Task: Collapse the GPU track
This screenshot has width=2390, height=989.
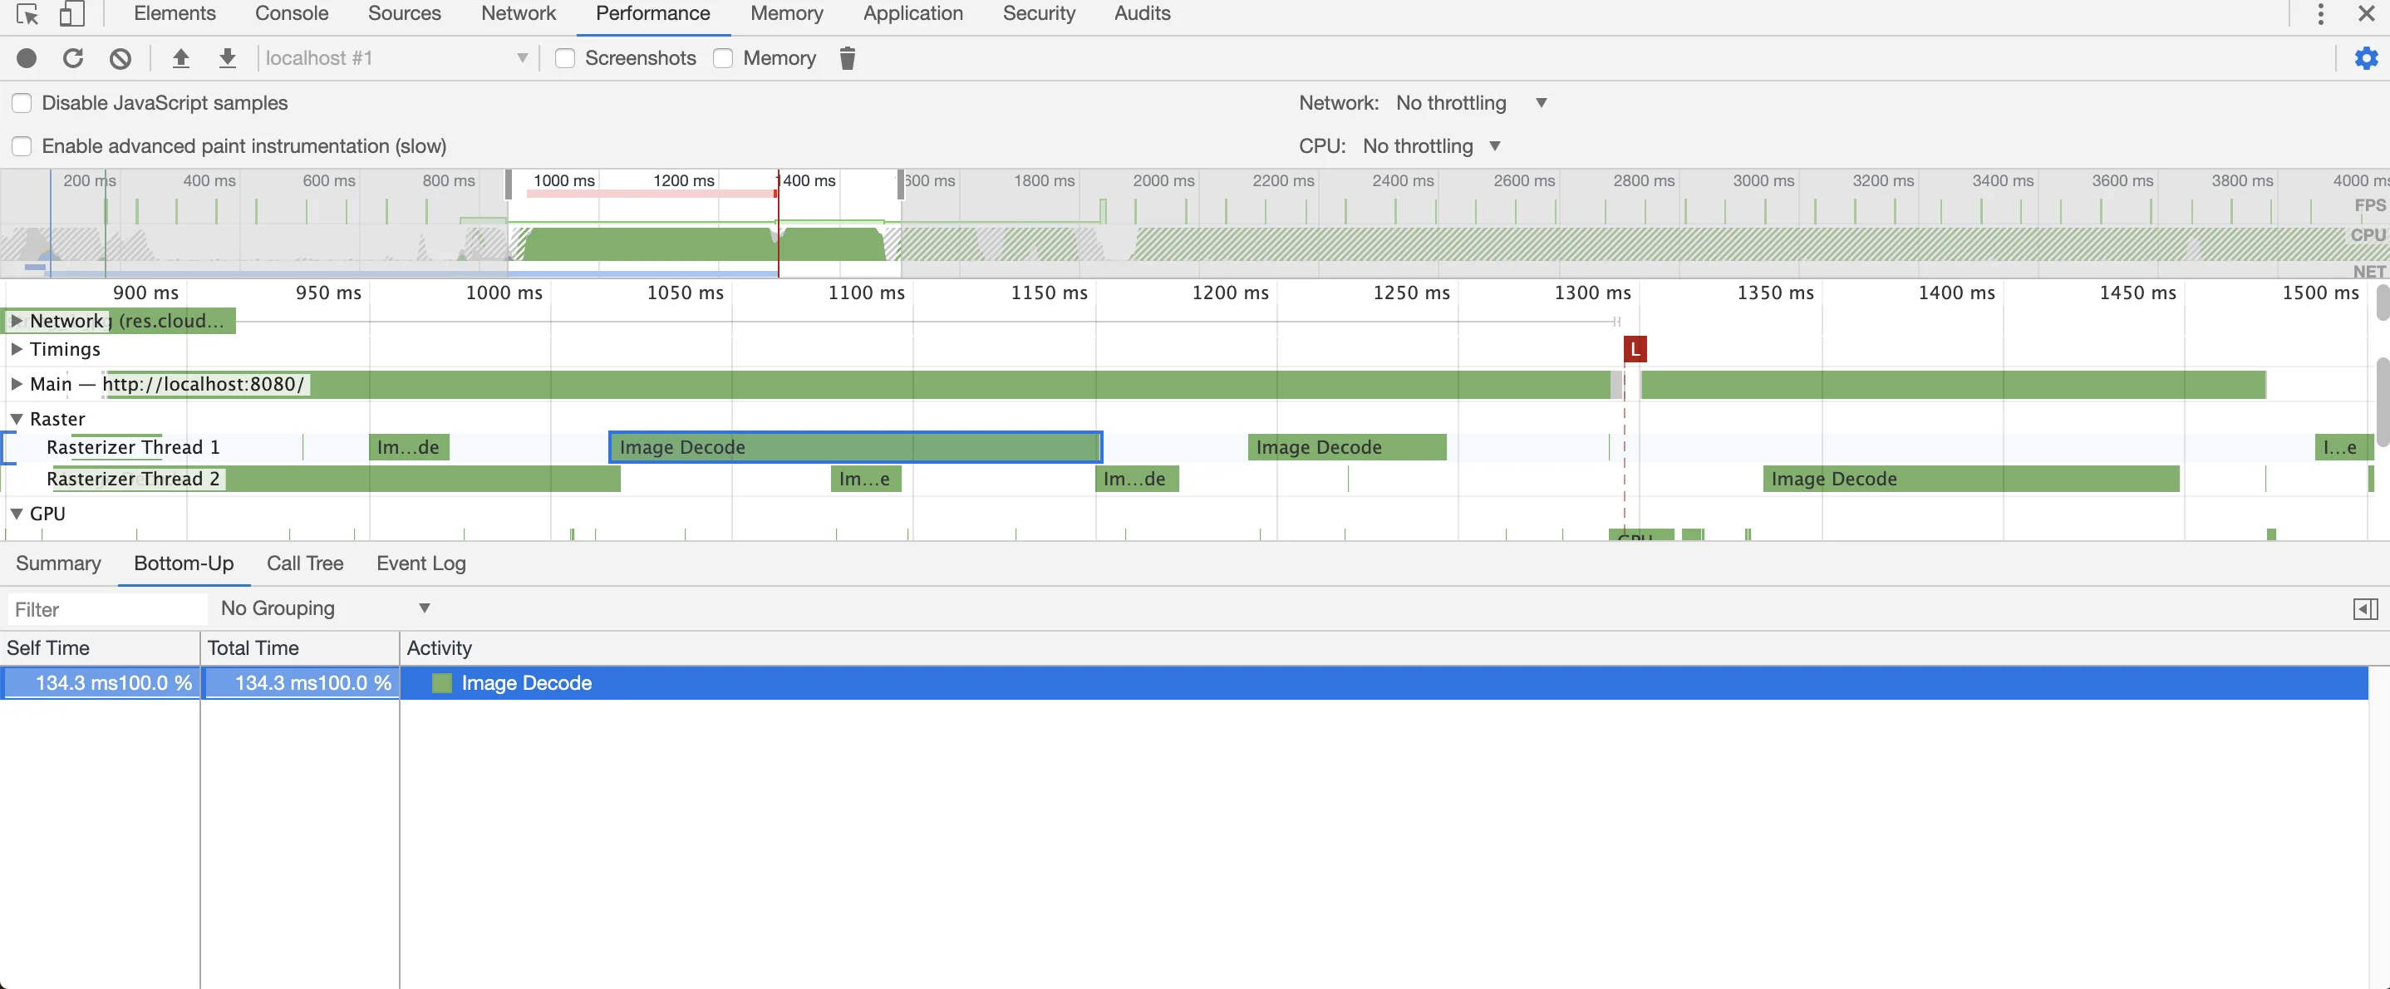Action: click(16, 513)
